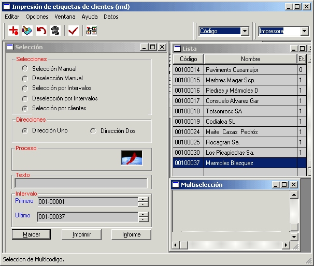Open the Impresora dropdown arrow
314x266 pixels.
tap(304, 31)
